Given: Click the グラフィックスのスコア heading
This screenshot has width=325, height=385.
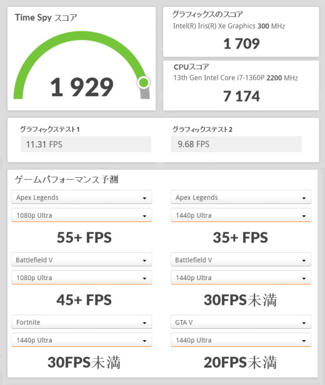Looking at the screenshot, I should click(x=207, y=14).
